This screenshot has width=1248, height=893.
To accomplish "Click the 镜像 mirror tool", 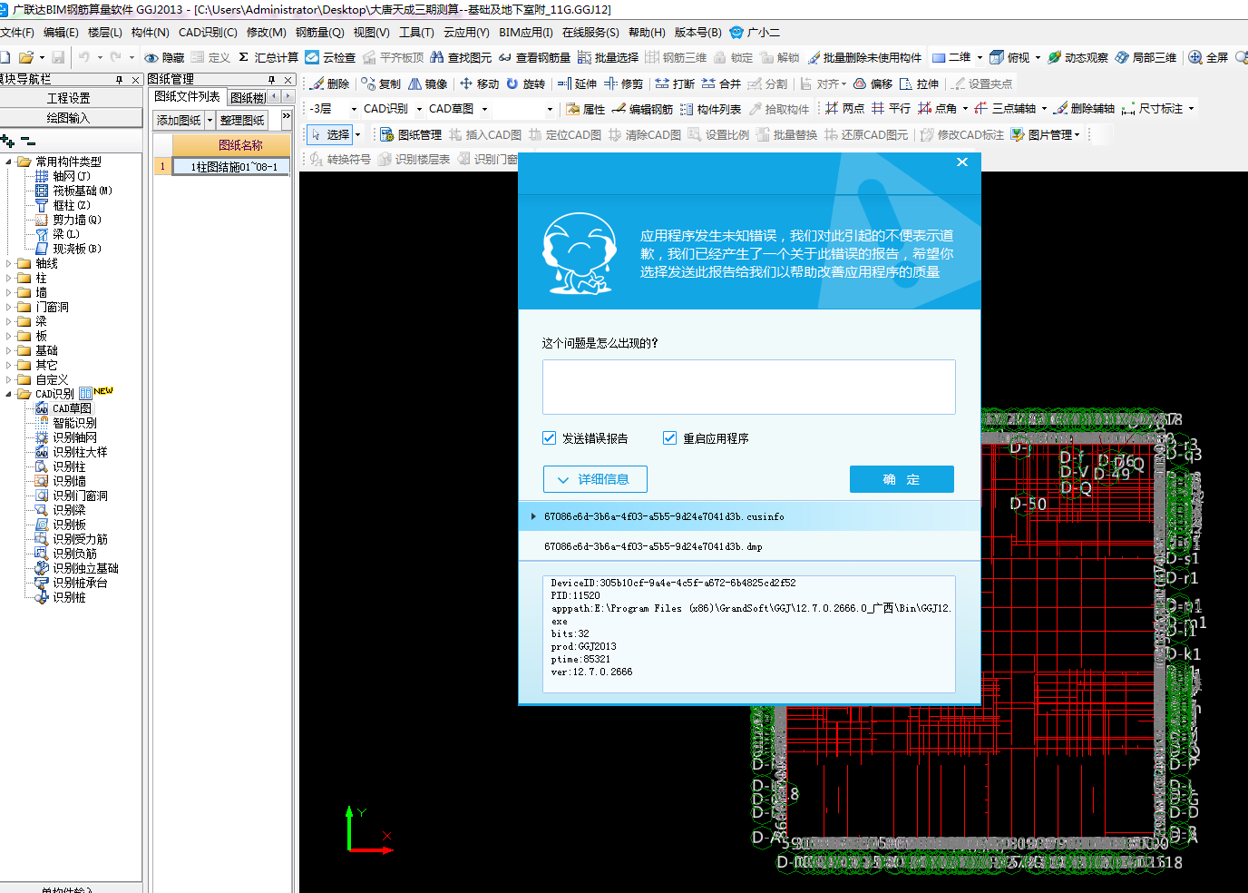I will [428, 83].
